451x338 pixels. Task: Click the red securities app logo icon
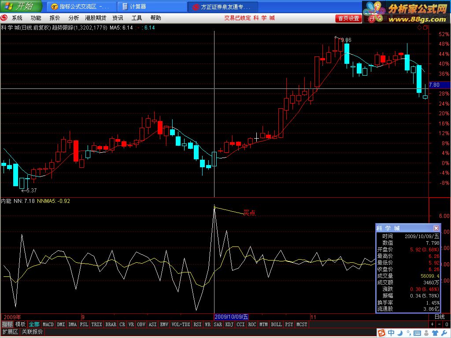click(x=4, y=18)
